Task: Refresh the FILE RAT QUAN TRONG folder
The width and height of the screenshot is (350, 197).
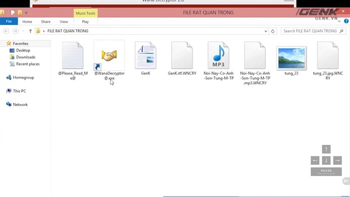Action: [x=273, y=31]
